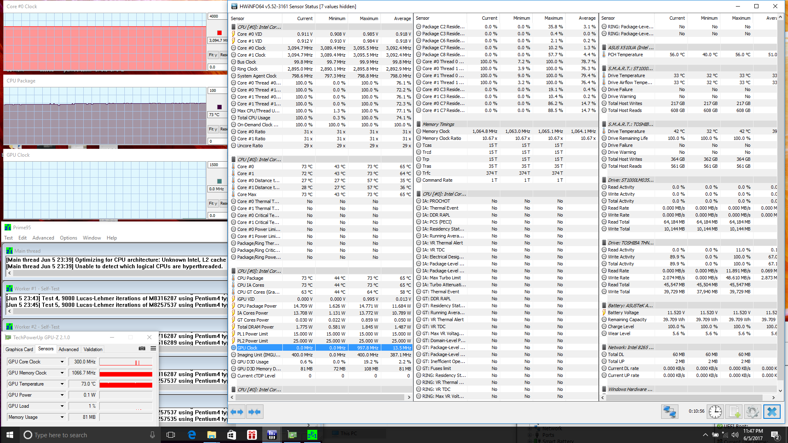Screen dimensions: 788x443
Task: Expand the Memory Usage sensor dropdown
Action: click(62, 417)
